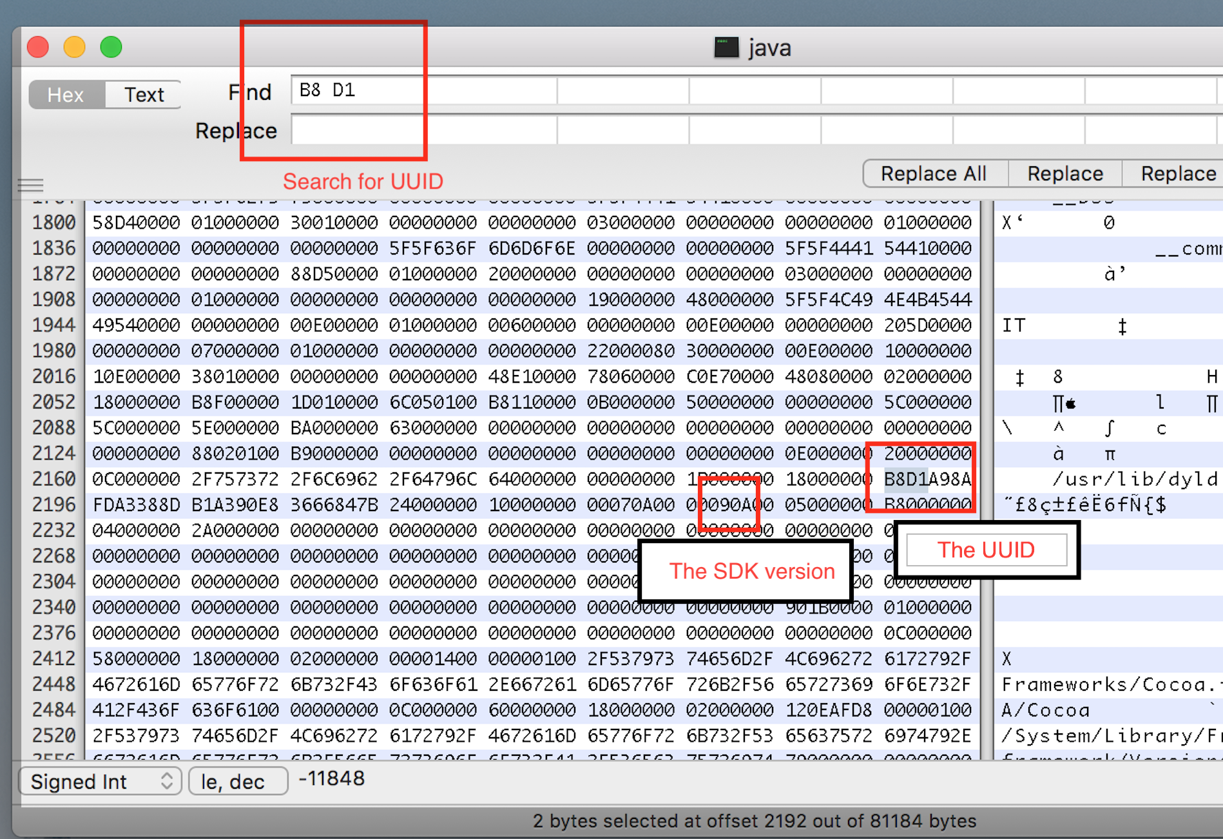Click highlighted hex bytes B8D1A98A

[927, 479]
